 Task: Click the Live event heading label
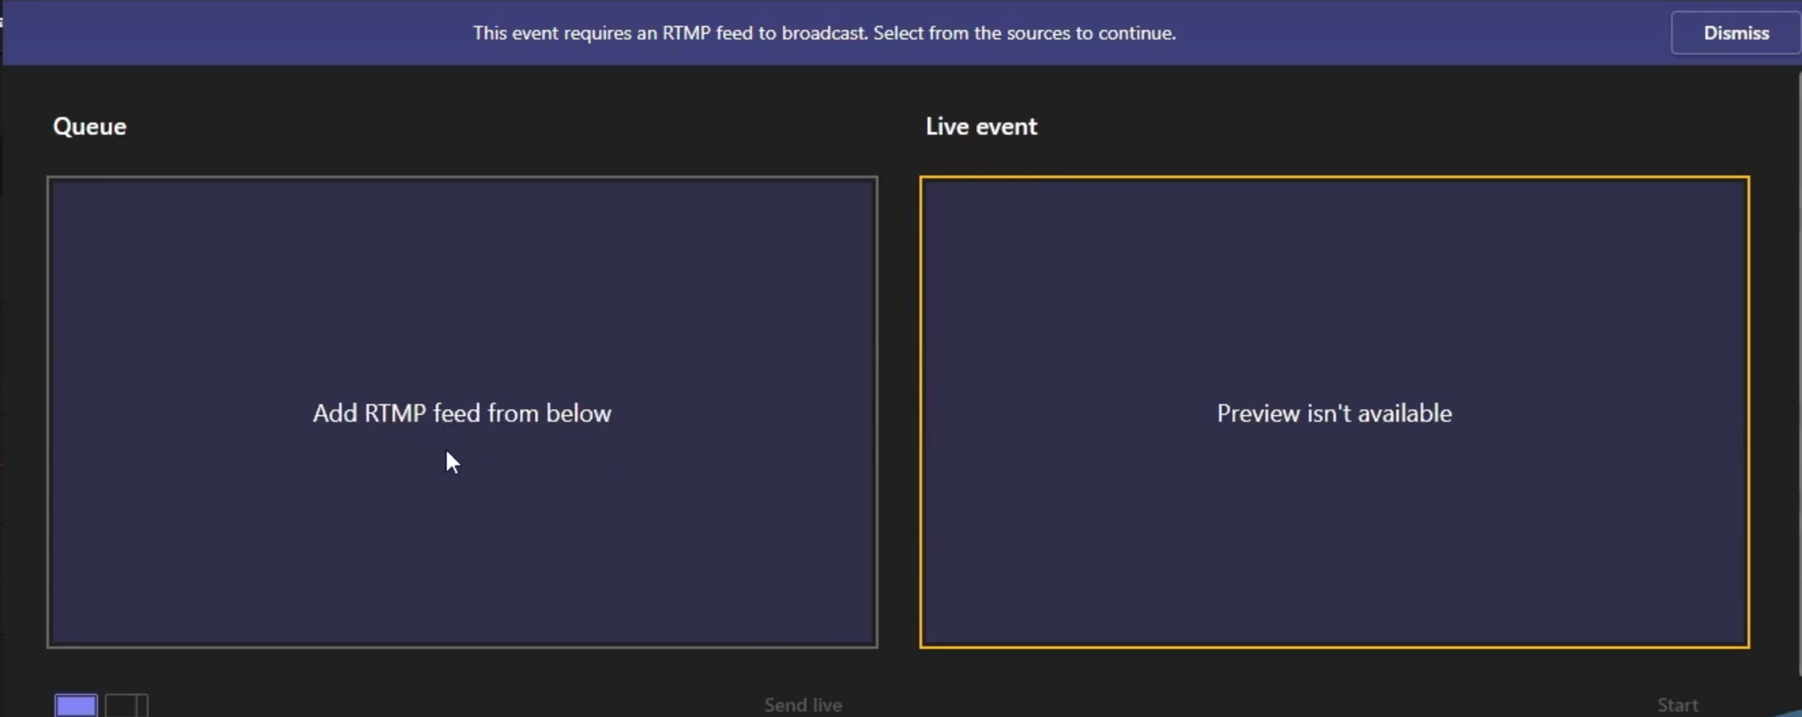tap(981, 127)
